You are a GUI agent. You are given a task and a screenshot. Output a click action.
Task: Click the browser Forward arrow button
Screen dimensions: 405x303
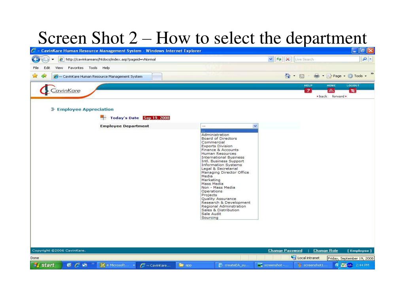coord(45,59)
